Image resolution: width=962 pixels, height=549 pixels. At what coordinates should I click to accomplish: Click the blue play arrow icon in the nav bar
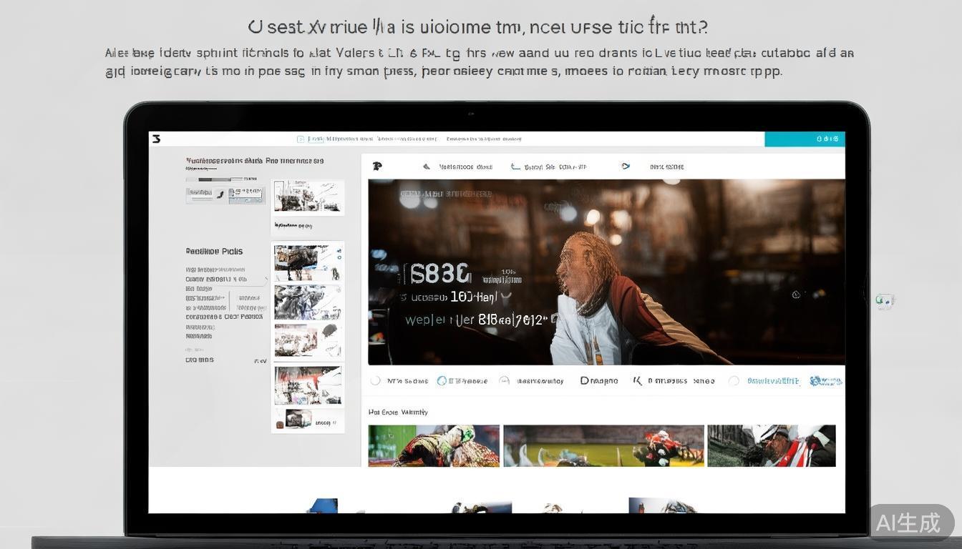click(x=626, y=167)
